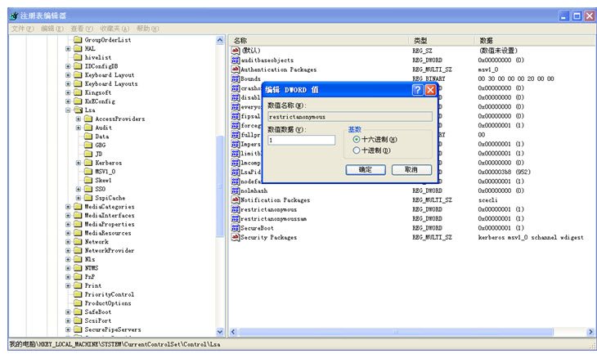The image size is (597, 354).
Task: Click the 取消 (Cancel) button
Action: [x=411, y=169]
